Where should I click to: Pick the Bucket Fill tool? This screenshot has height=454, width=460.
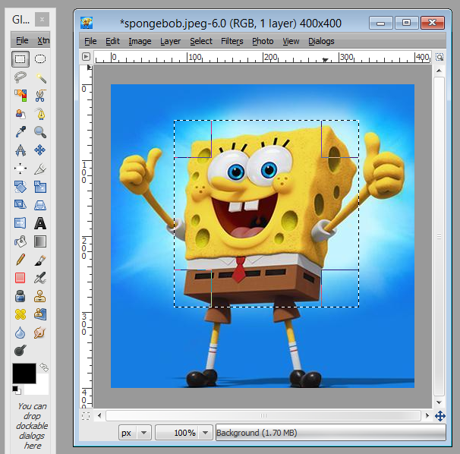[x=20, y=241]
